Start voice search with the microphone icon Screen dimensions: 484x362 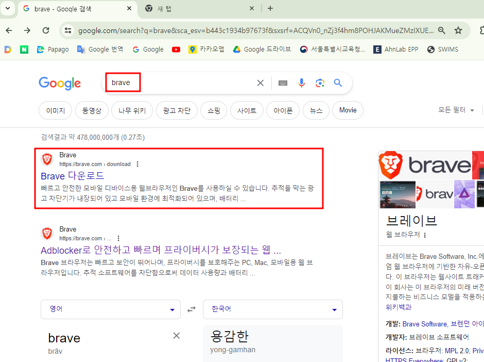click(301, 83)
